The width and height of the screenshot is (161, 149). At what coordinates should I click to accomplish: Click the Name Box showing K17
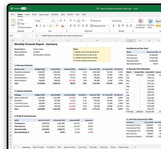tap(17, 36)
